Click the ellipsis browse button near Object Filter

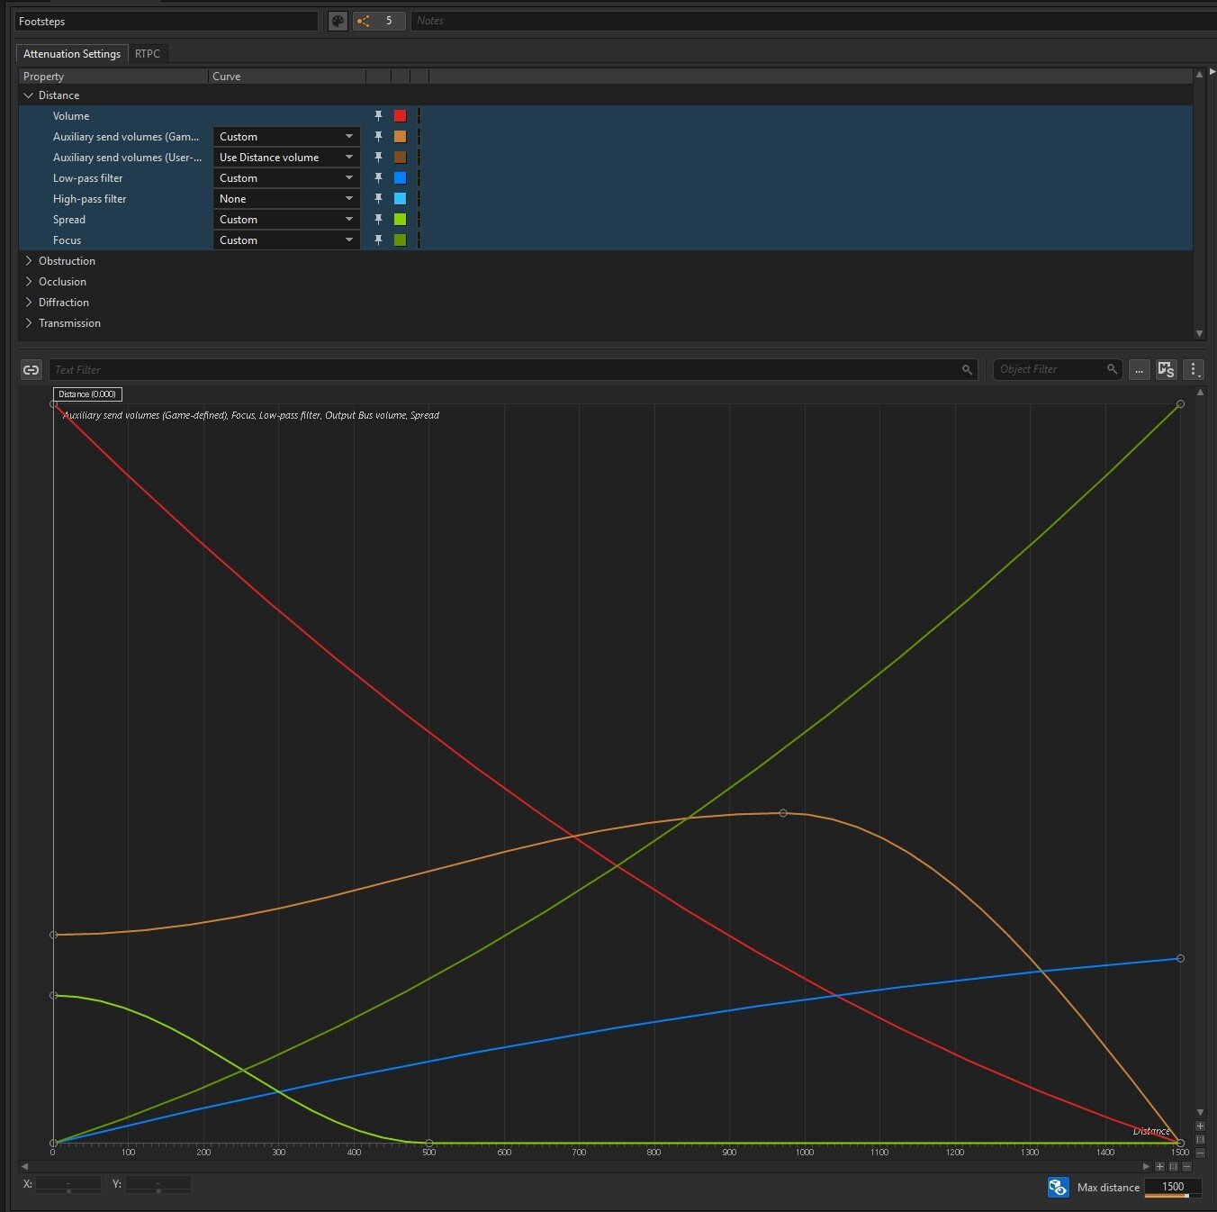tap(1139, 370)
